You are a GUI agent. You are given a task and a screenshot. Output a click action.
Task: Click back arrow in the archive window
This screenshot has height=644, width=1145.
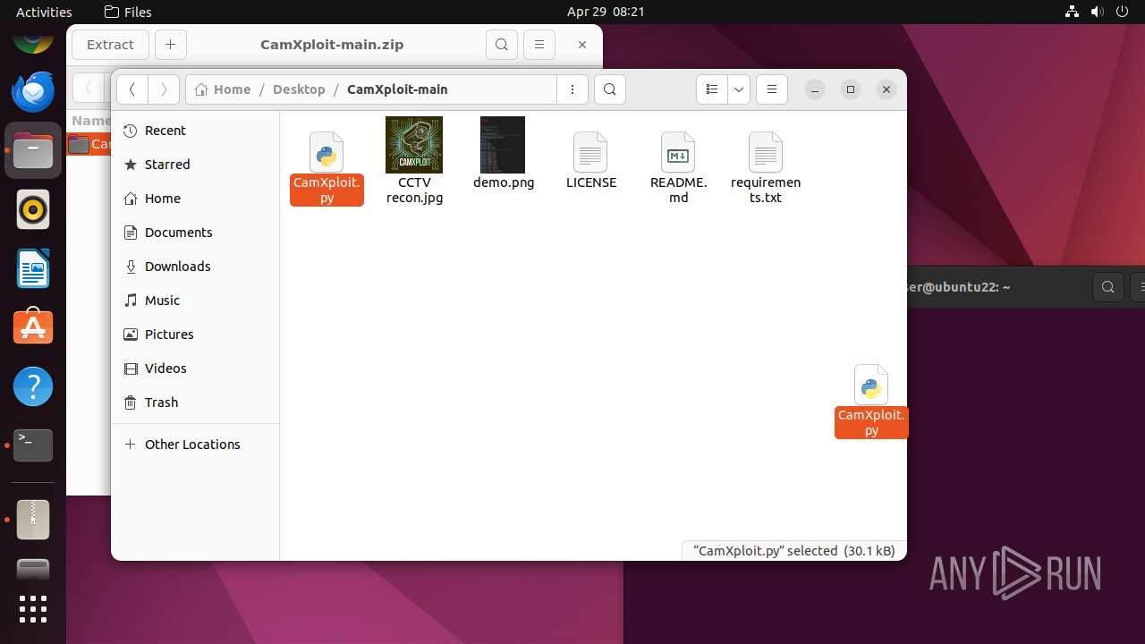[x=88, y=88]
